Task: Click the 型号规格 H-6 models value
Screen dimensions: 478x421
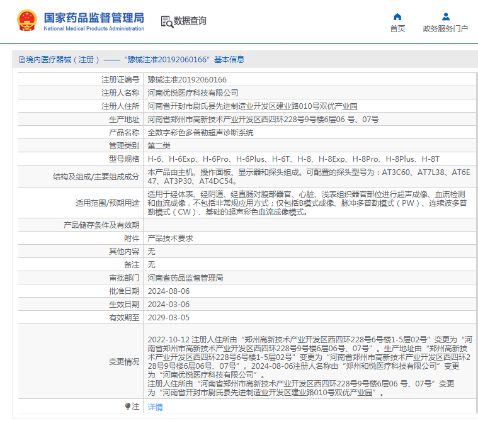Action: (x=293, y=159)
